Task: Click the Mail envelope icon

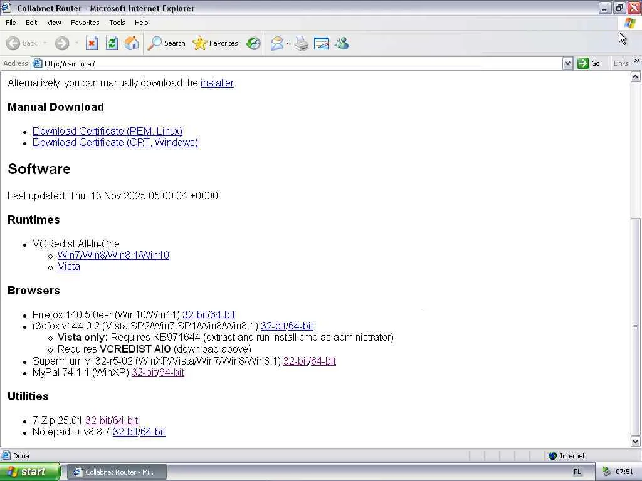Action: pyautogui.click(x=276, y=43)
